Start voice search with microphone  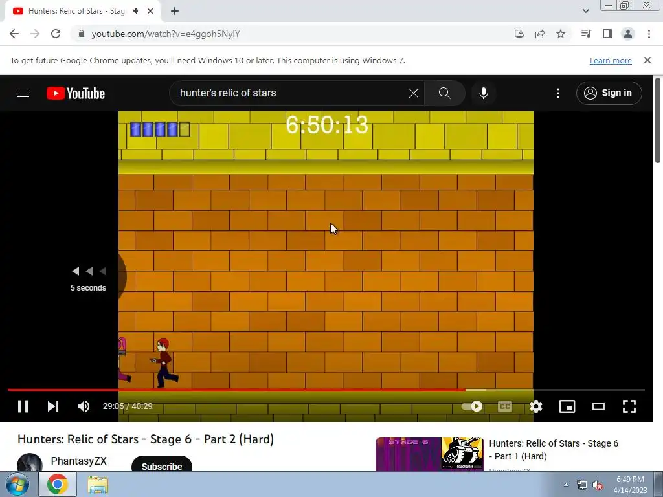[x=483, y=93]
